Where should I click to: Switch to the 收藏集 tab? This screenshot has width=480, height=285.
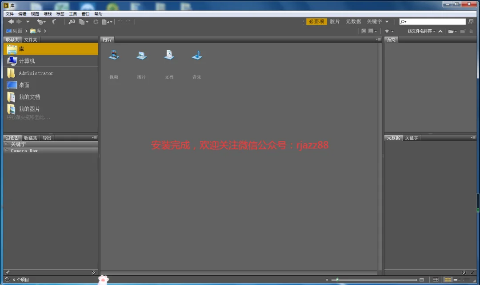tap(31, 138)
